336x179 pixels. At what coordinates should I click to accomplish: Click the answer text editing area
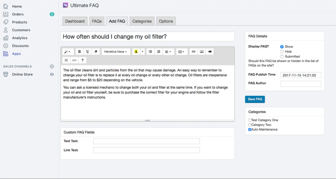147,92
